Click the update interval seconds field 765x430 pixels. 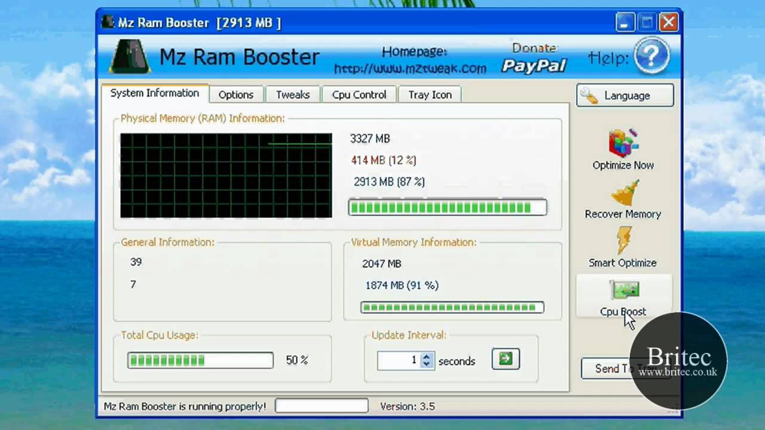point(399,360)
